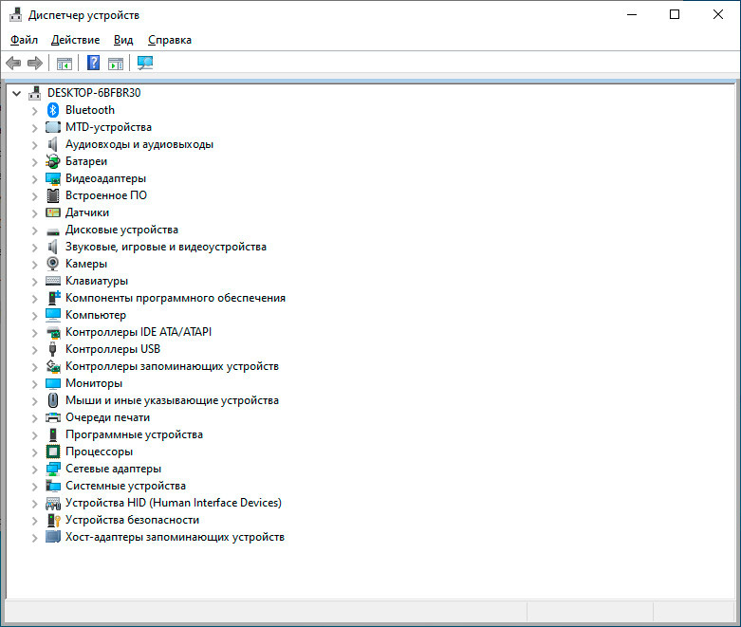Expand the Контроллеры USB category
The image size is (741, 627).
click(x=35, y=349)
